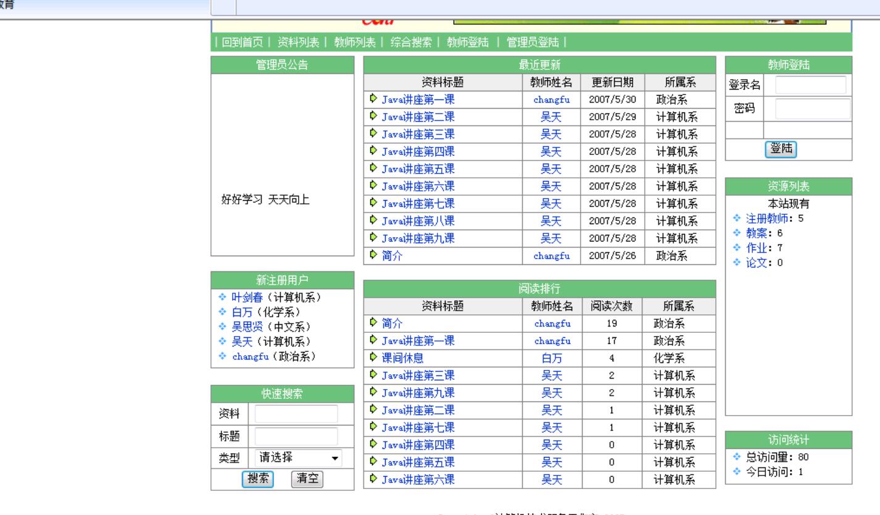Open 叶剑春 in 新注册用户

point(247,297)
